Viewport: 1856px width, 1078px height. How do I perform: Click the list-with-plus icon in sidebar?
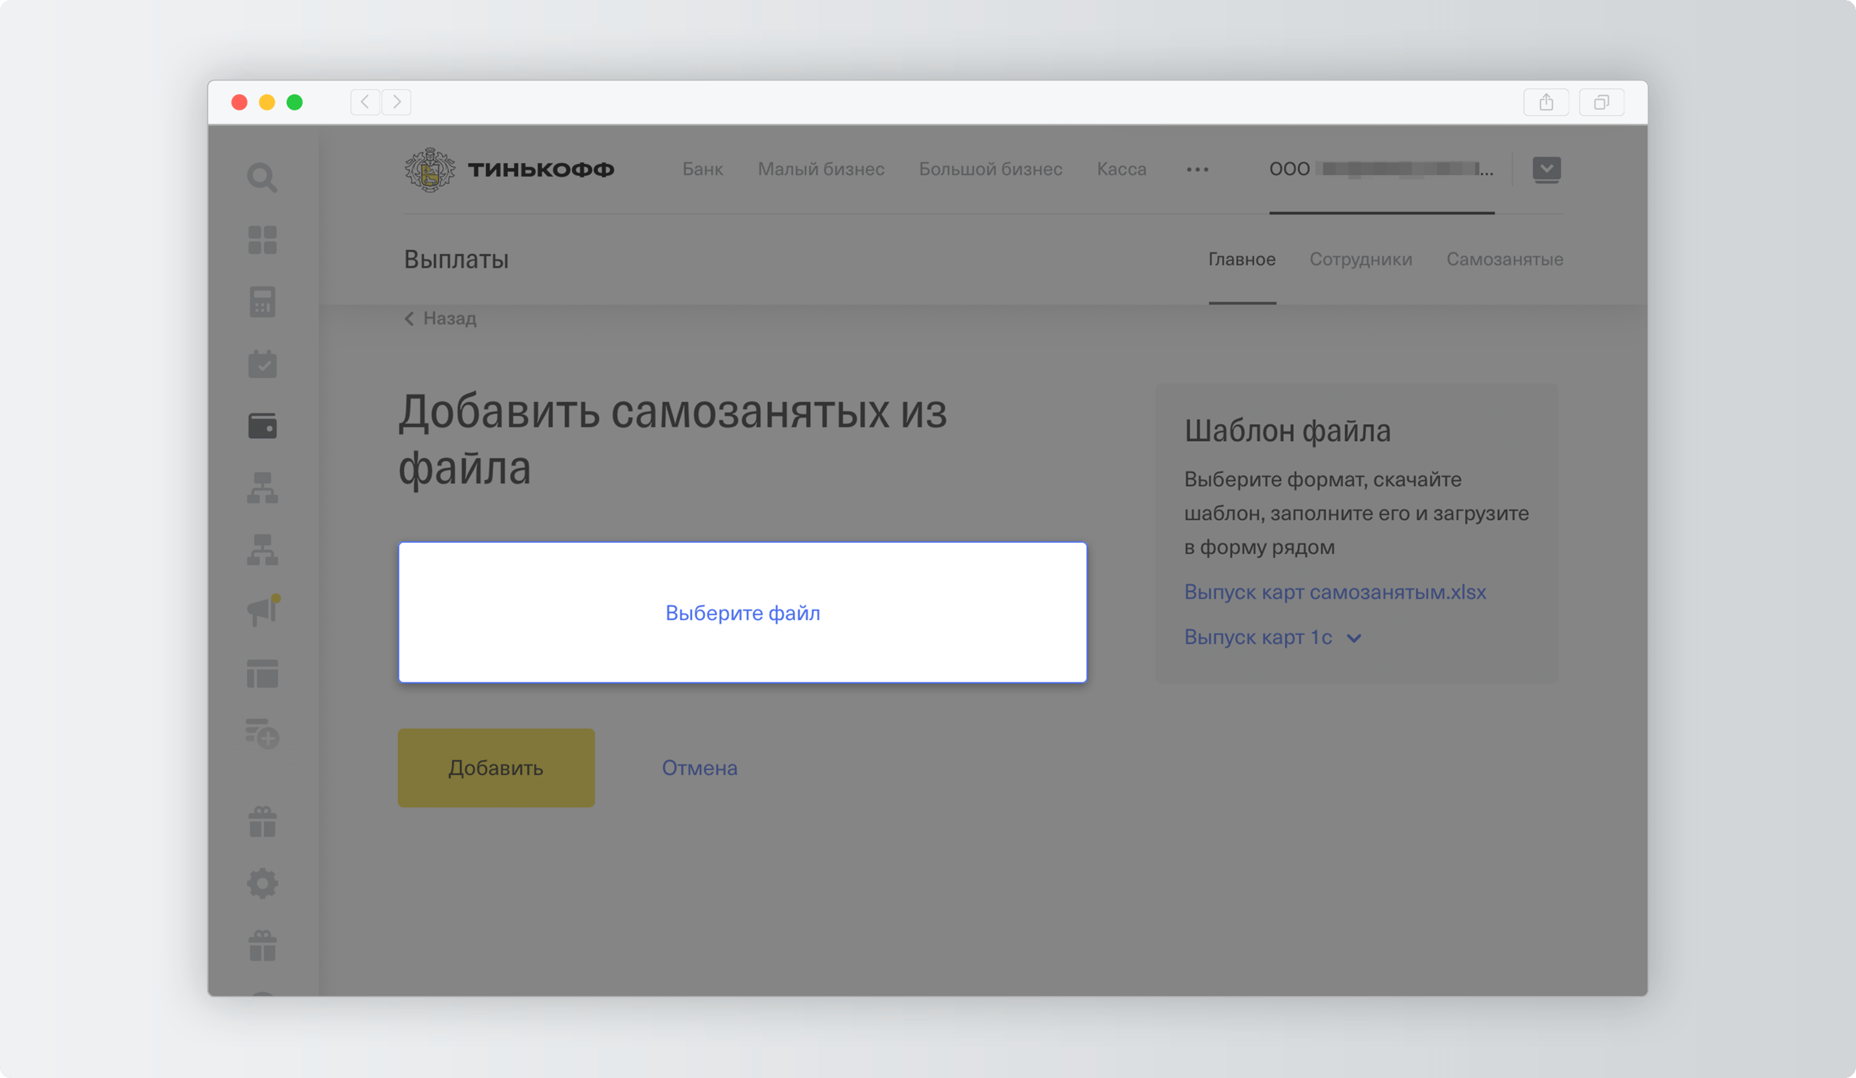262,734
